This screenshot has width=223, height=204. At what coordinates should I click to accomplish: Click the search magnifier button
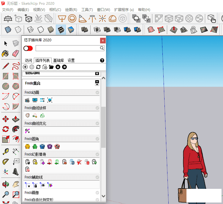pyautogui.click(x=102, y=48)
